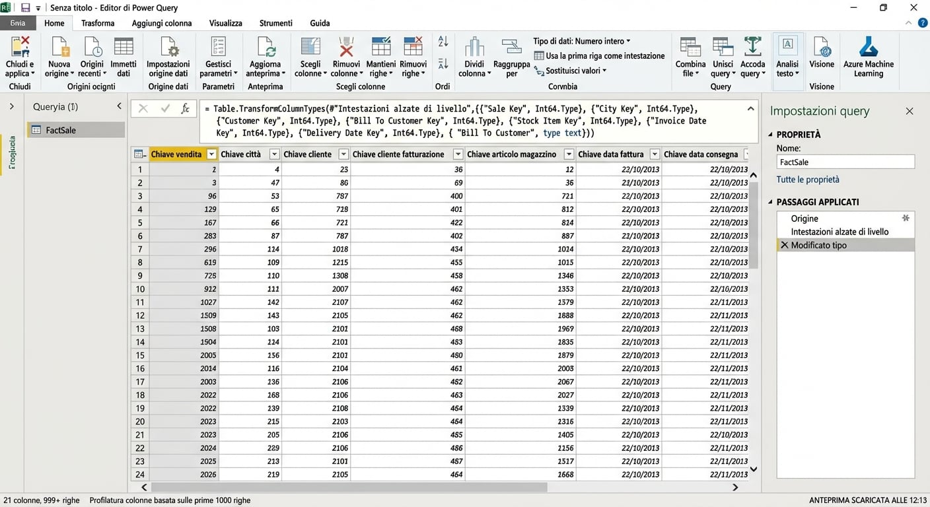Collapse the PASSAGGI APPLICATI section

[x=771, y=202]
